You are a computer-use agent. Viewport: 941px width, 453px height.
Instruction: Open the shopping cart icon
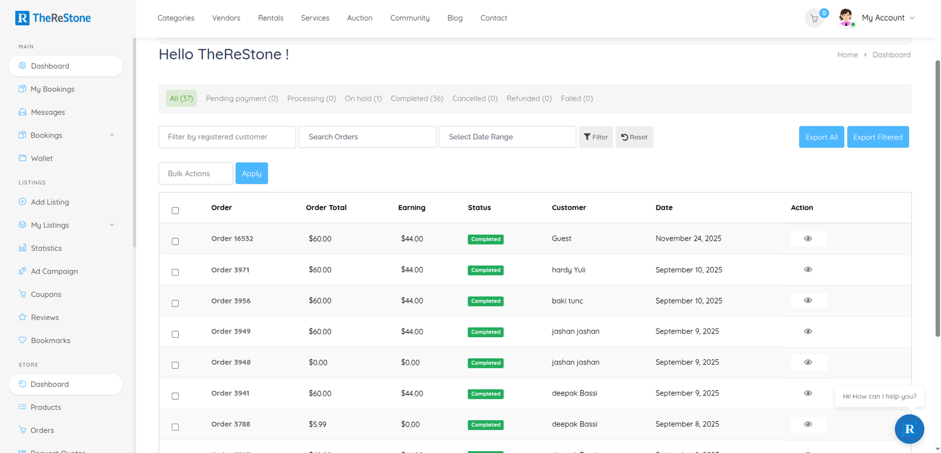814,19
